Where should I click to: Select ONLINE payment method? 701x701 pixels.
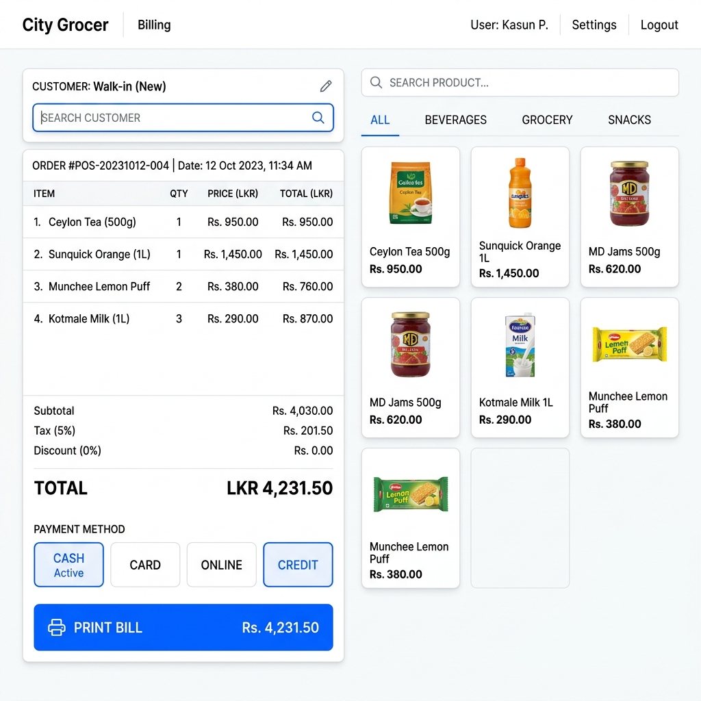point(221,565)
